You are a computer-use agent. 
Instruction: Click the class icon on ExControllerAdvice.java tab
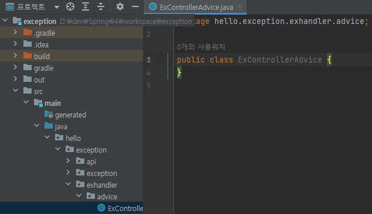(153, 6)
